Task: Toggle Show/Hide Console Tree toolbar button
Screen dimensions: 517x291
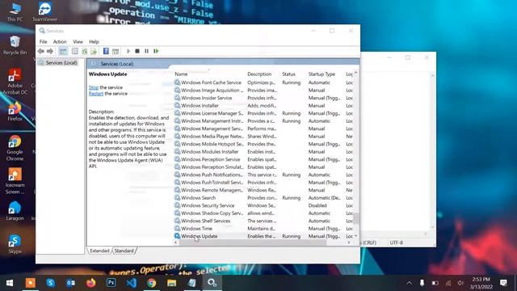Action: [x=63, y=51]
